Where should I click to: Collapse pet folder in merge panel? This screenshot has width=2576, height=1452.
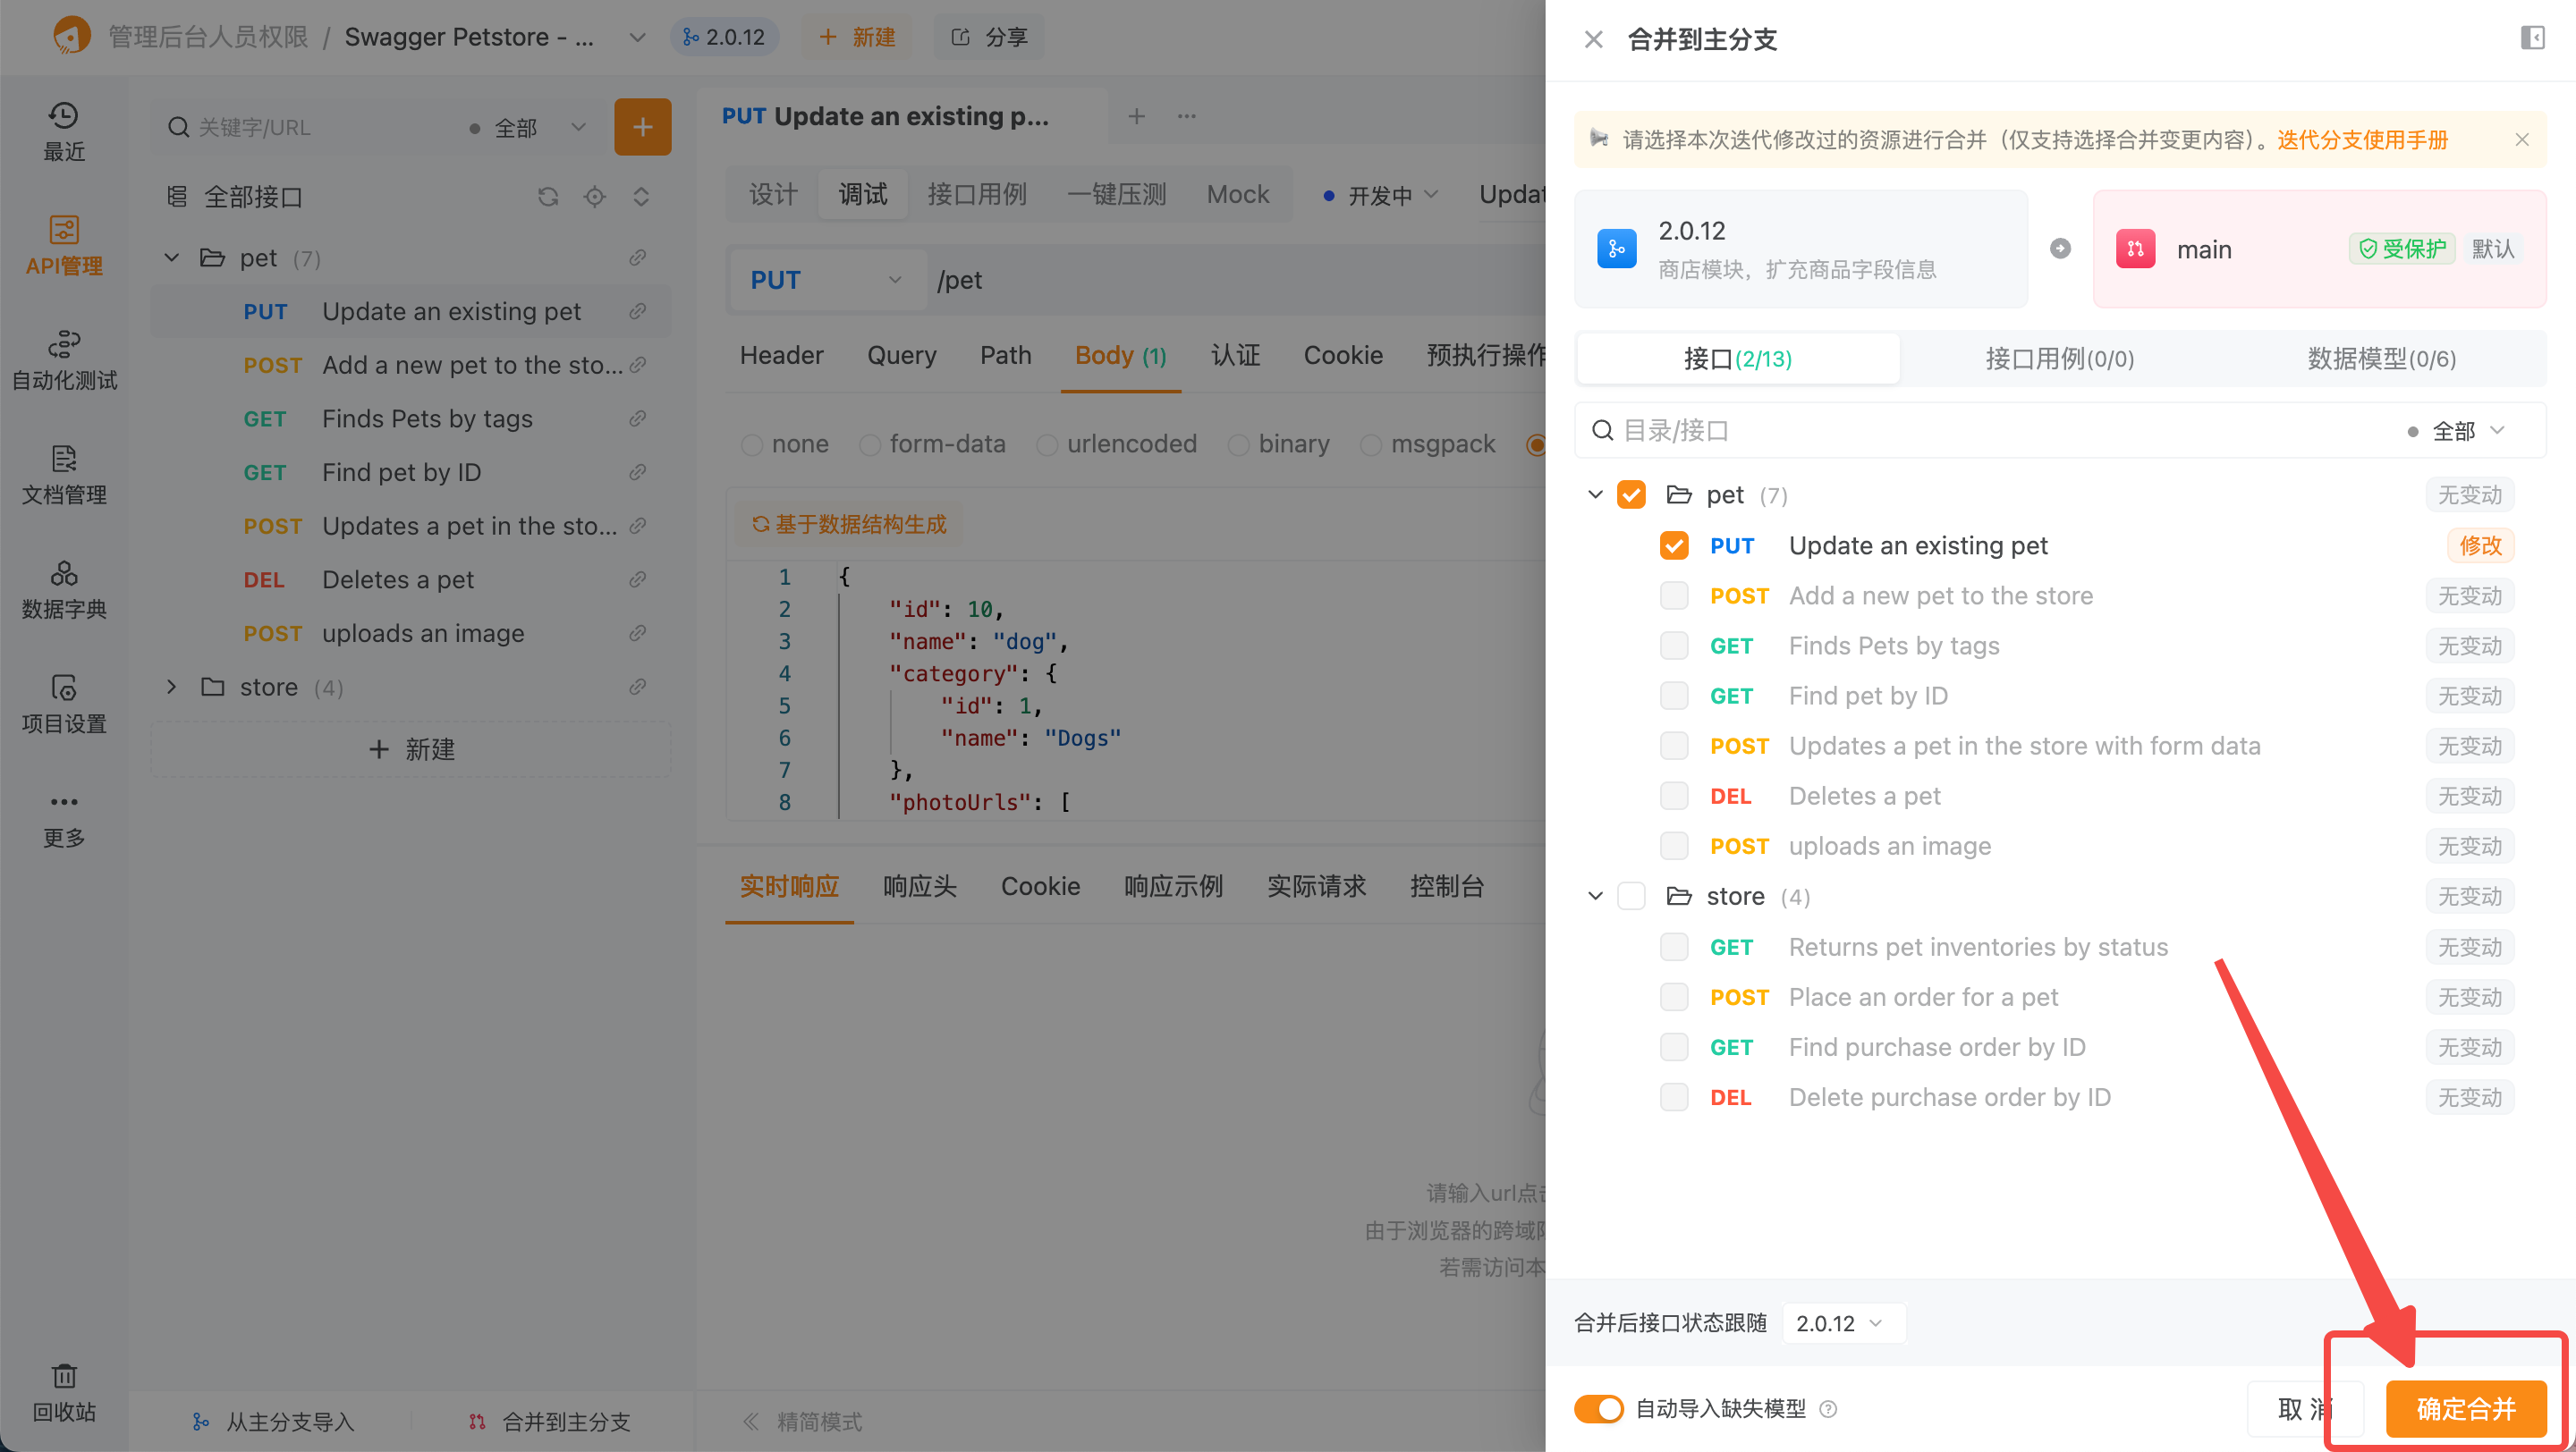[x=1595, y=494]
